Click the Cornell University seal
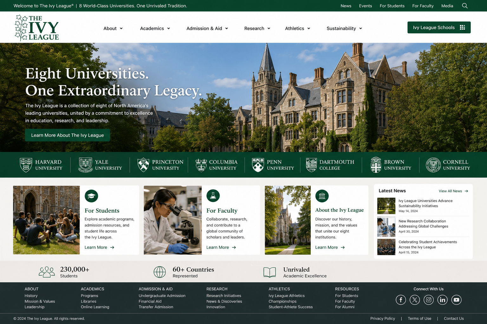Image resolution: width=487 pixels, height=324 pixels. (433, 165)
